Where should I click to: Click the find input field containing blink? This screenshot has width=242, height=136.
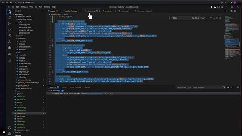tap(182, 18)
